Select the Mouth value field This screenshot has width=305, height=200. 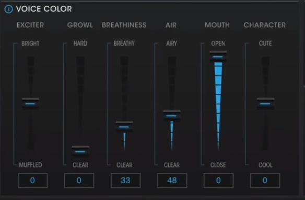(x=219, y=181)
